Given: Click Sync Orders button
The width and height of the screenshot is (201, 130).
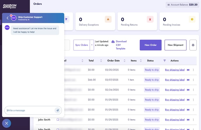Looking at the screenshot, I should [82, 45].
